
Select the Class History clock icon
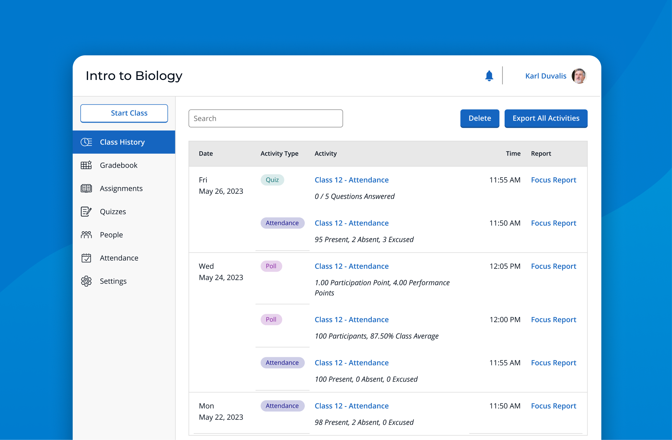(86, 142)
